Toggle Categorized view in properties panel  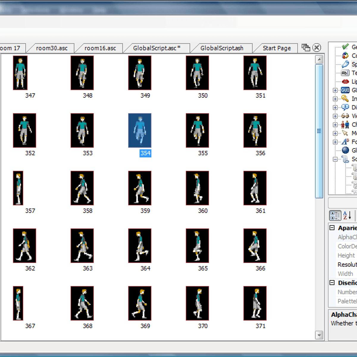point(335,215)
